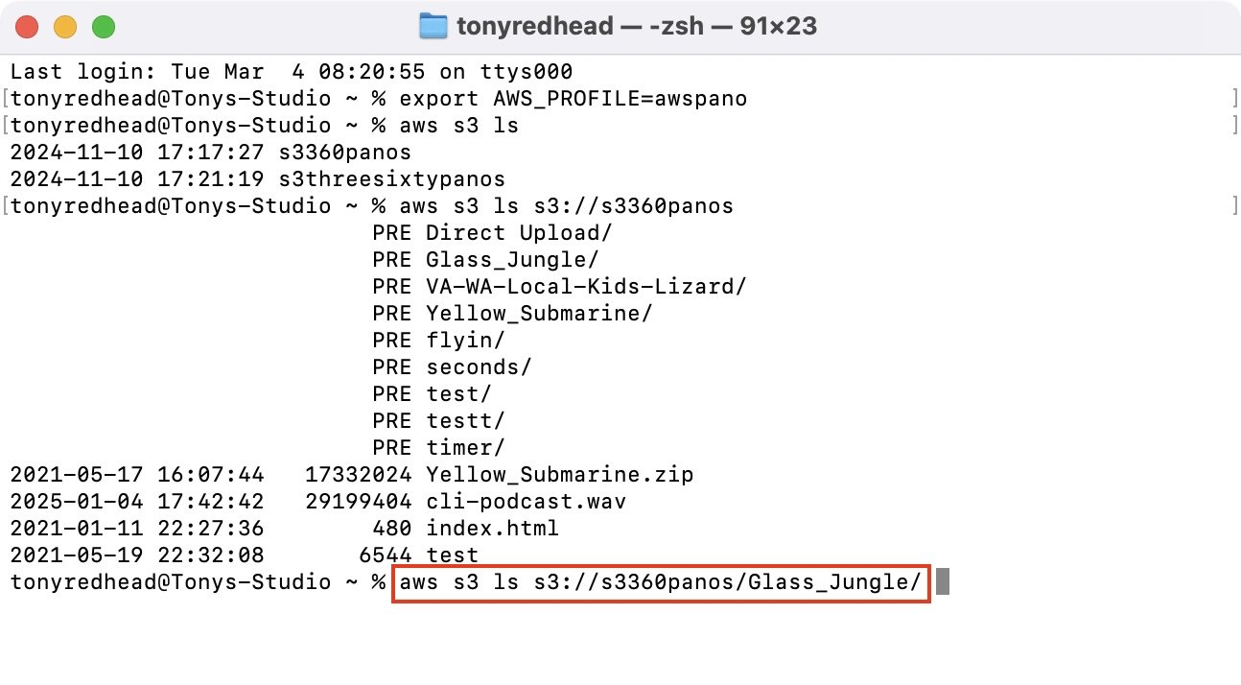The height and width of the screenshot is (685, 1241).
Task: Click the aws s3 ls s3://s3360panos command
Action: (567, 205)
